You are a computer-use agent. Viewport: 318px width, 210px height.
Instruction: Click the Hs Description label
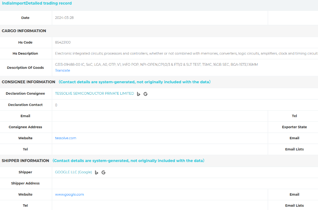[x=25, y=53]
